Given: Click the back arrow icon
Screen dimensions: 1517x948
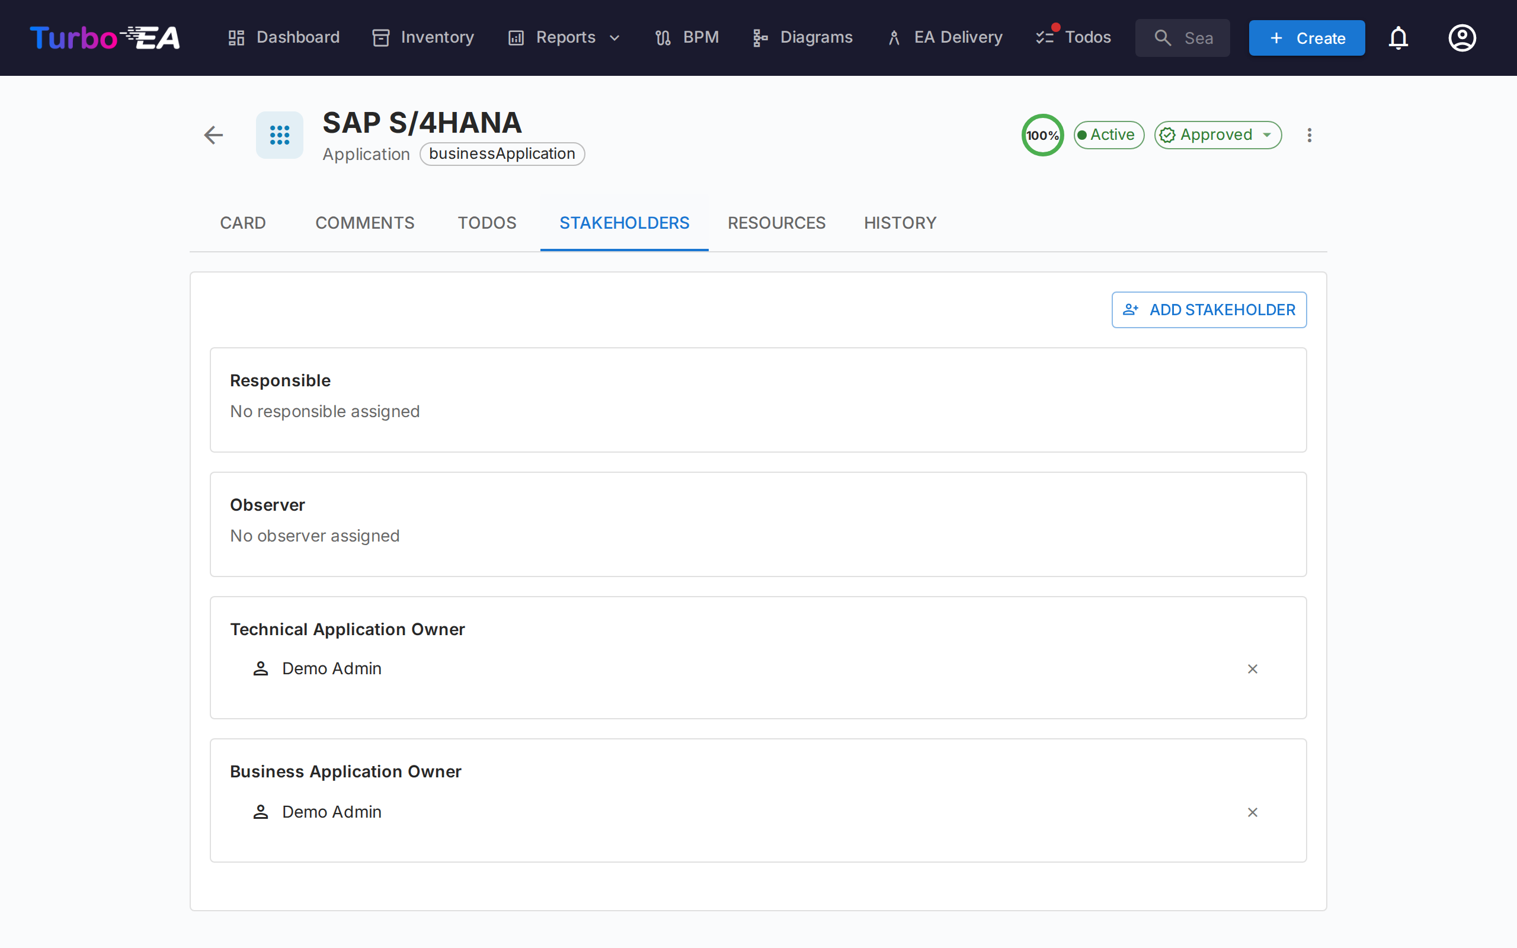Looking at the screenshot, I should click(213, 135).
